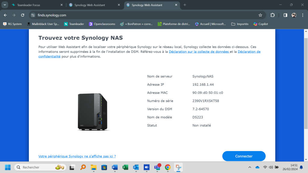308x173 pixels.
Task: Go back with the browser back arrow
Action: tap(5, 15)
